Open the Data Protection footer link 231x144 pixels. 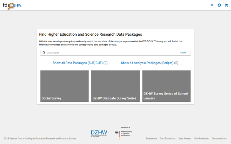(167, 139)
